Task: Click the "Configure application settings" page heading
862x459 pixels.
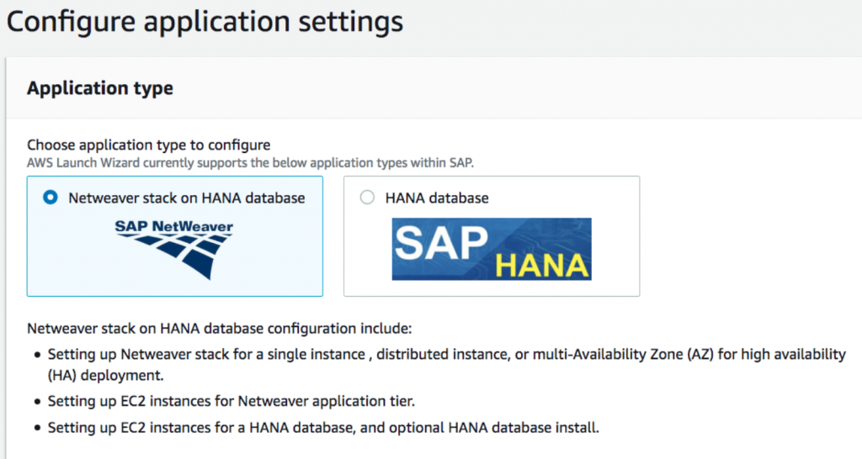Action: click(205, 22)
